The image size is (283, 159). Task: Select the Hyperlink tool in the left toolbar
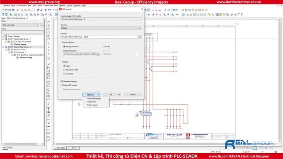[x=49, y=115]
